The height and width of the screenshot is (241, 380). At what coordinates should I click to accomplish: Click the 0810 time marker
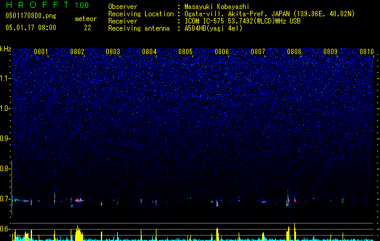point(367,52)
